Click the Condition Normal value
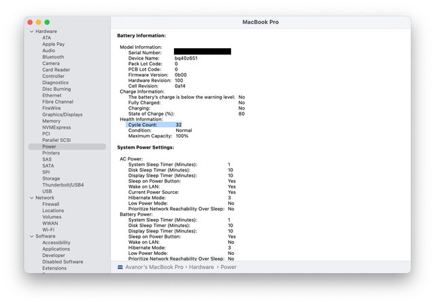 184,130
